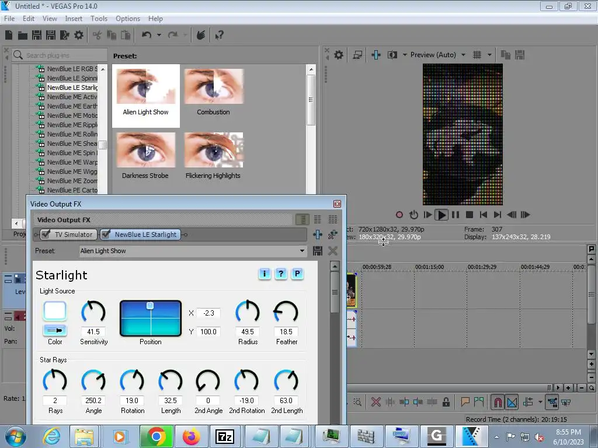The width and height of the screenshot is (598, 448).
Task: Toggle the record button in preview
Action: 399,215
